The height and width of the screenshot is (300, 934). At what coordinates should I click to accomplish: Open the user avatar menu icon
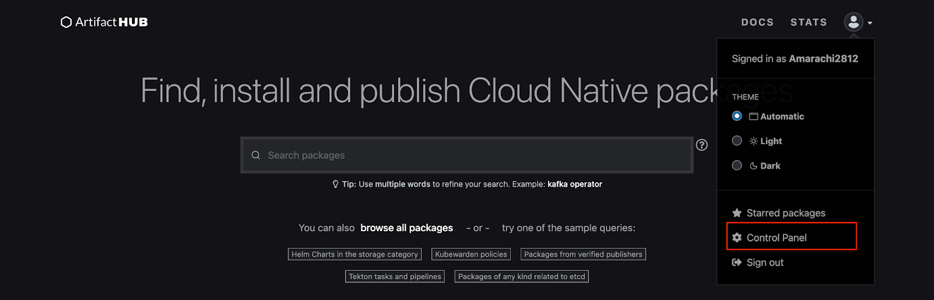853,22
